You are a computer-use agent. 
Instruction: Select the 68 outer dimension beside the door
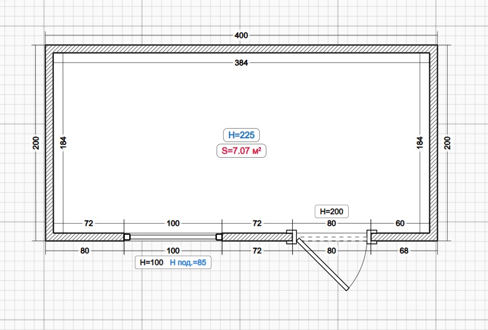pyautogui.click(x=404, y=251)
